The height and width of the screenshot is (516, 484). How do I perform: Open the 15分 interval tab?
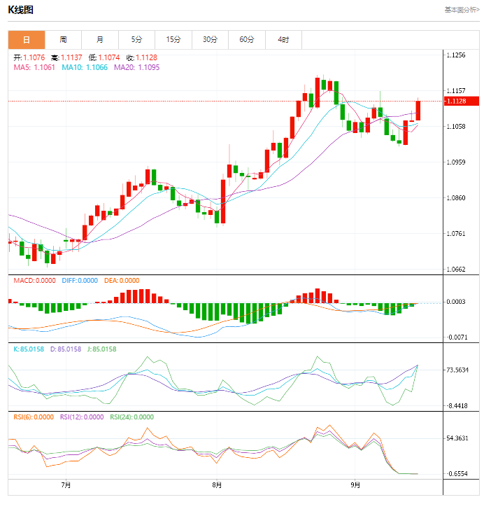(x=173, y=40)
